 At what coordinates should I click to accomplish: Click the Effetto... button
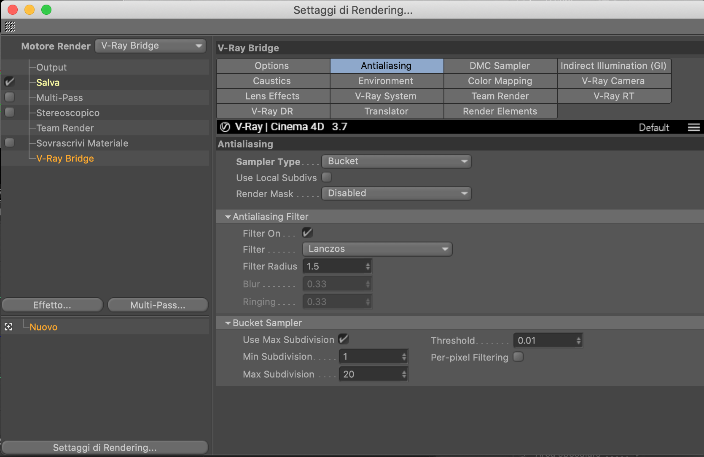coord(52,305)
